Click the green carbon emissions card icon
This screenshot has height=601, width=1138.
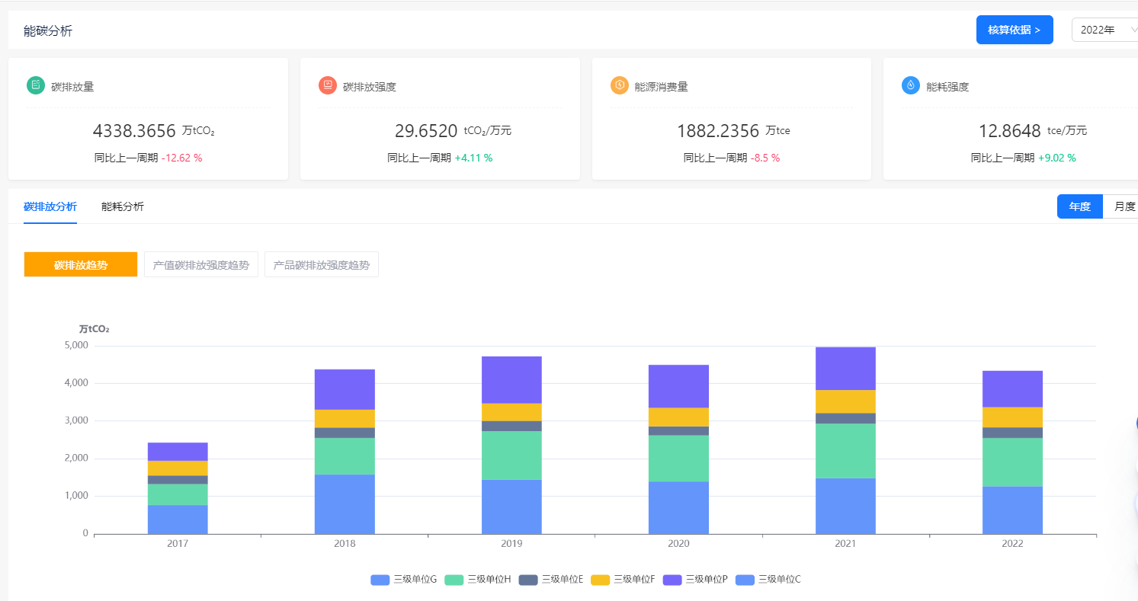pos(36,85)
